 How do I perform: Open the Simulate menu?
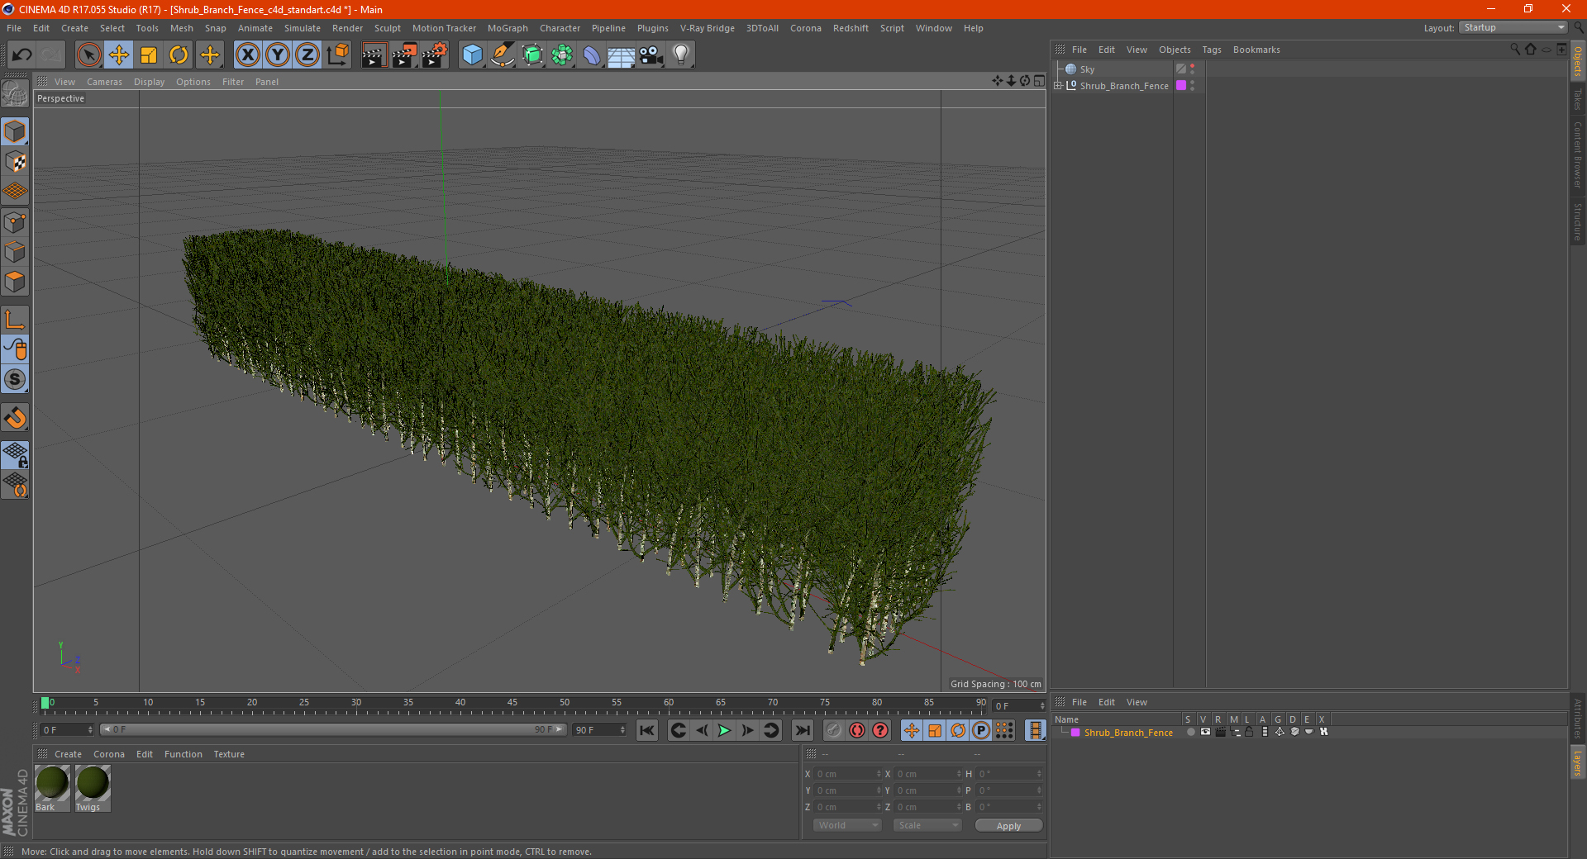tap(303, 28)
